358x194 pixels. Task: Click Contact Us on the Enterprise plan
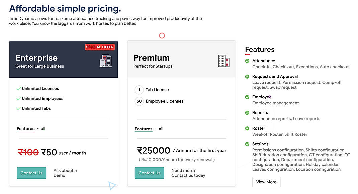pos(31,173)
